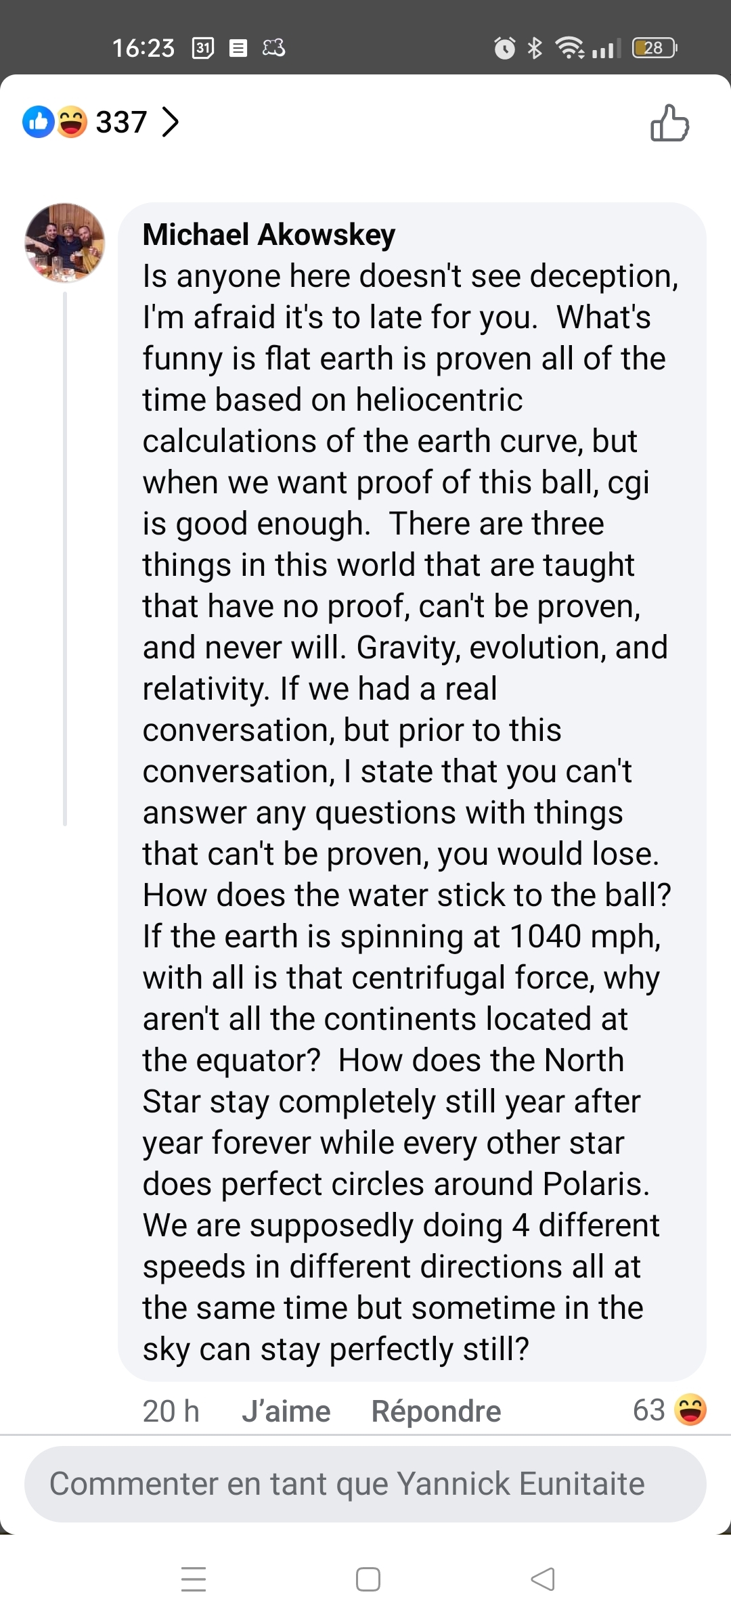The image size is (731, 1624).
Task: Tap the calendar notification icon in status bar
Action: 203,48
